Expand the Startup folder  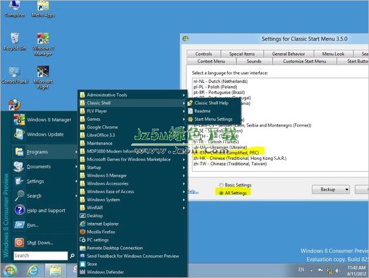132,168
